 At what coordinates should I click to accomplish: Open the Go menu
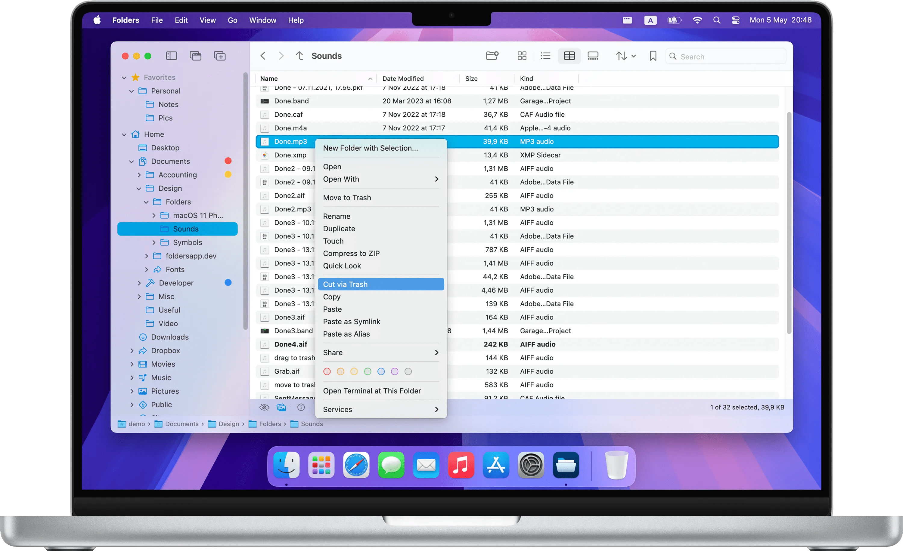232,20
